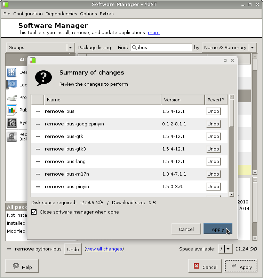Screen dimensions: 263x278
Task: Undo removal of ibus-googlepinyin
Action: point(213,124)
